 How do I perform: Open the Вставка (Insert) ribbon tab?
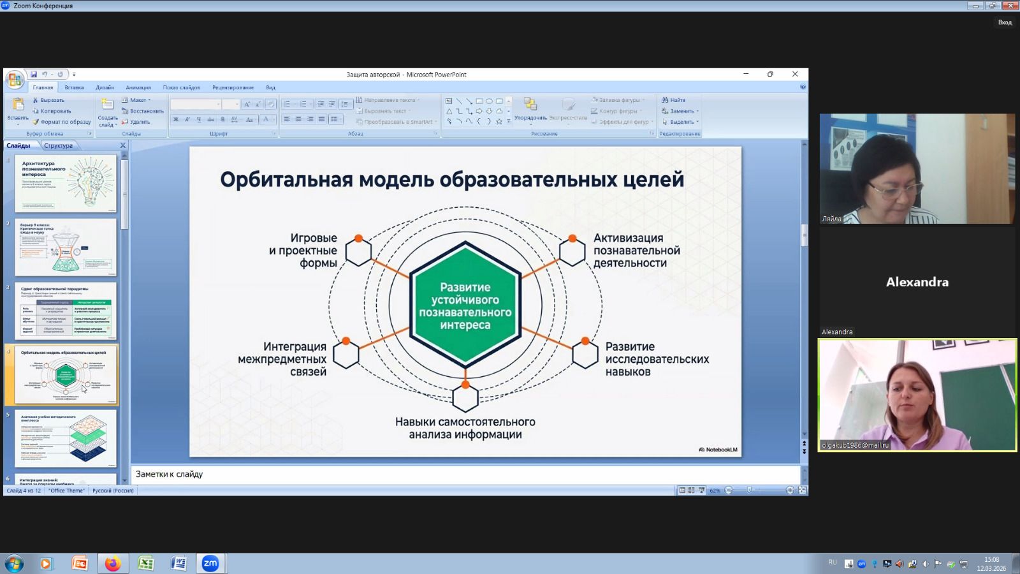(x=74, y=87)
